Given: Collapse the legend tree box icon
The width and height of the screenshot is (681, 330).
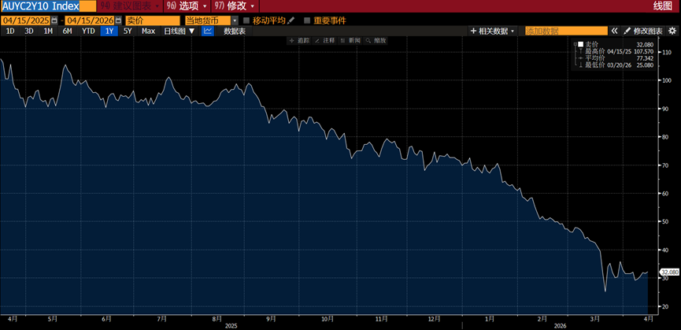Looking at the screenshot, I should pyautogui.click(x=576, y=44).
